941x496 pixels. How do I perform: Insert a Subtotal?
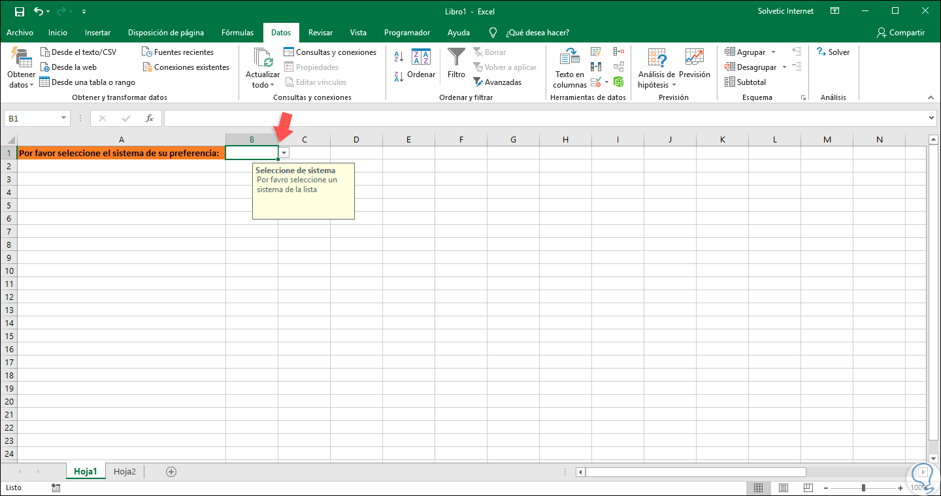(x=746, y=82)
